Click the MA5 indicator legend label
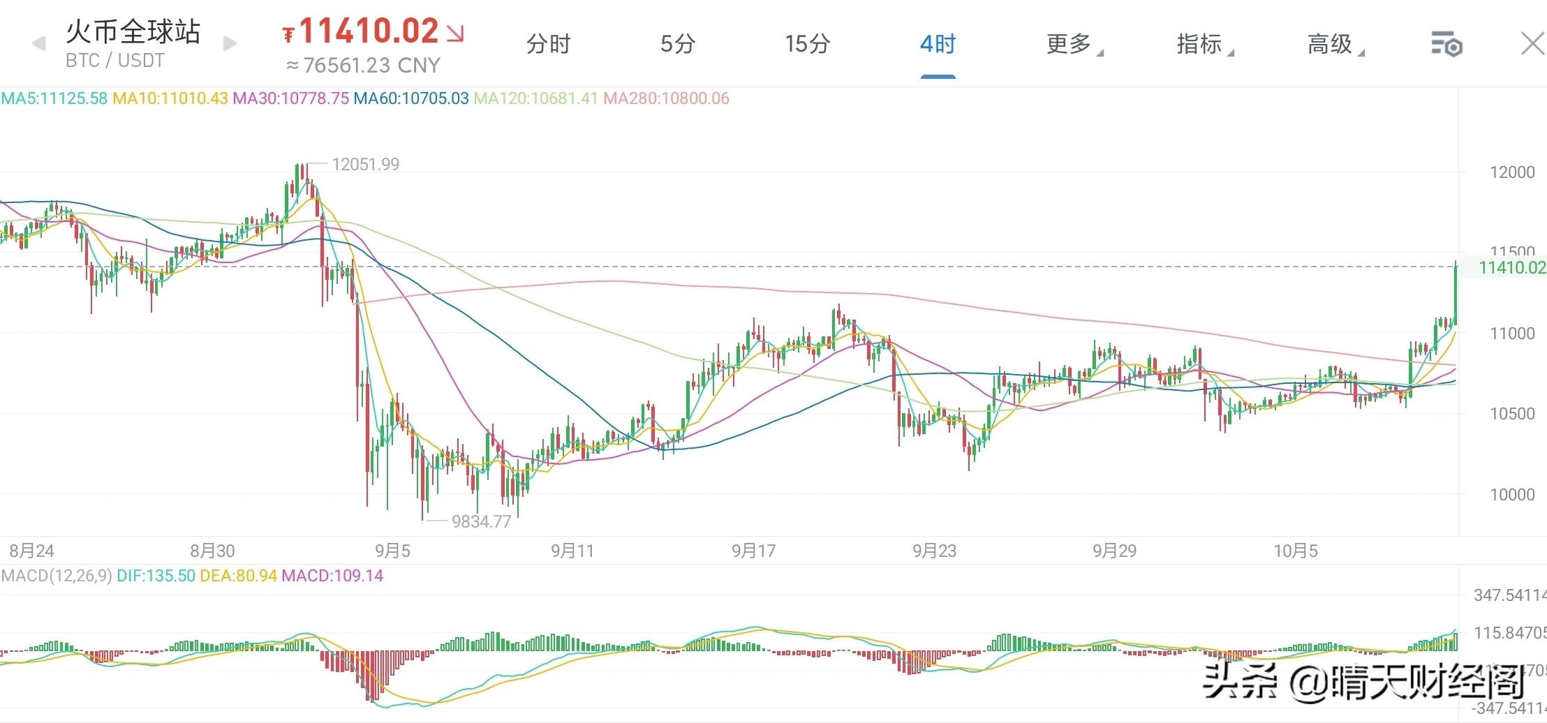This screenshot has height=723, width=1547. click(x=54, y=98)
